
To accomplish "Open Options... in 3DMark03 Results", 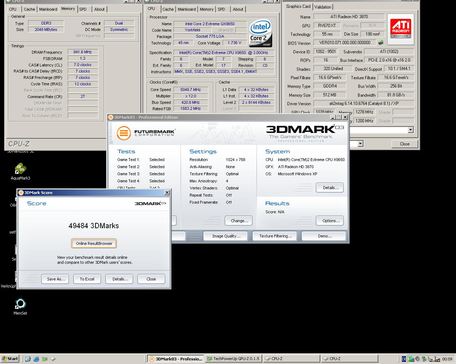I will click(331, 221).
